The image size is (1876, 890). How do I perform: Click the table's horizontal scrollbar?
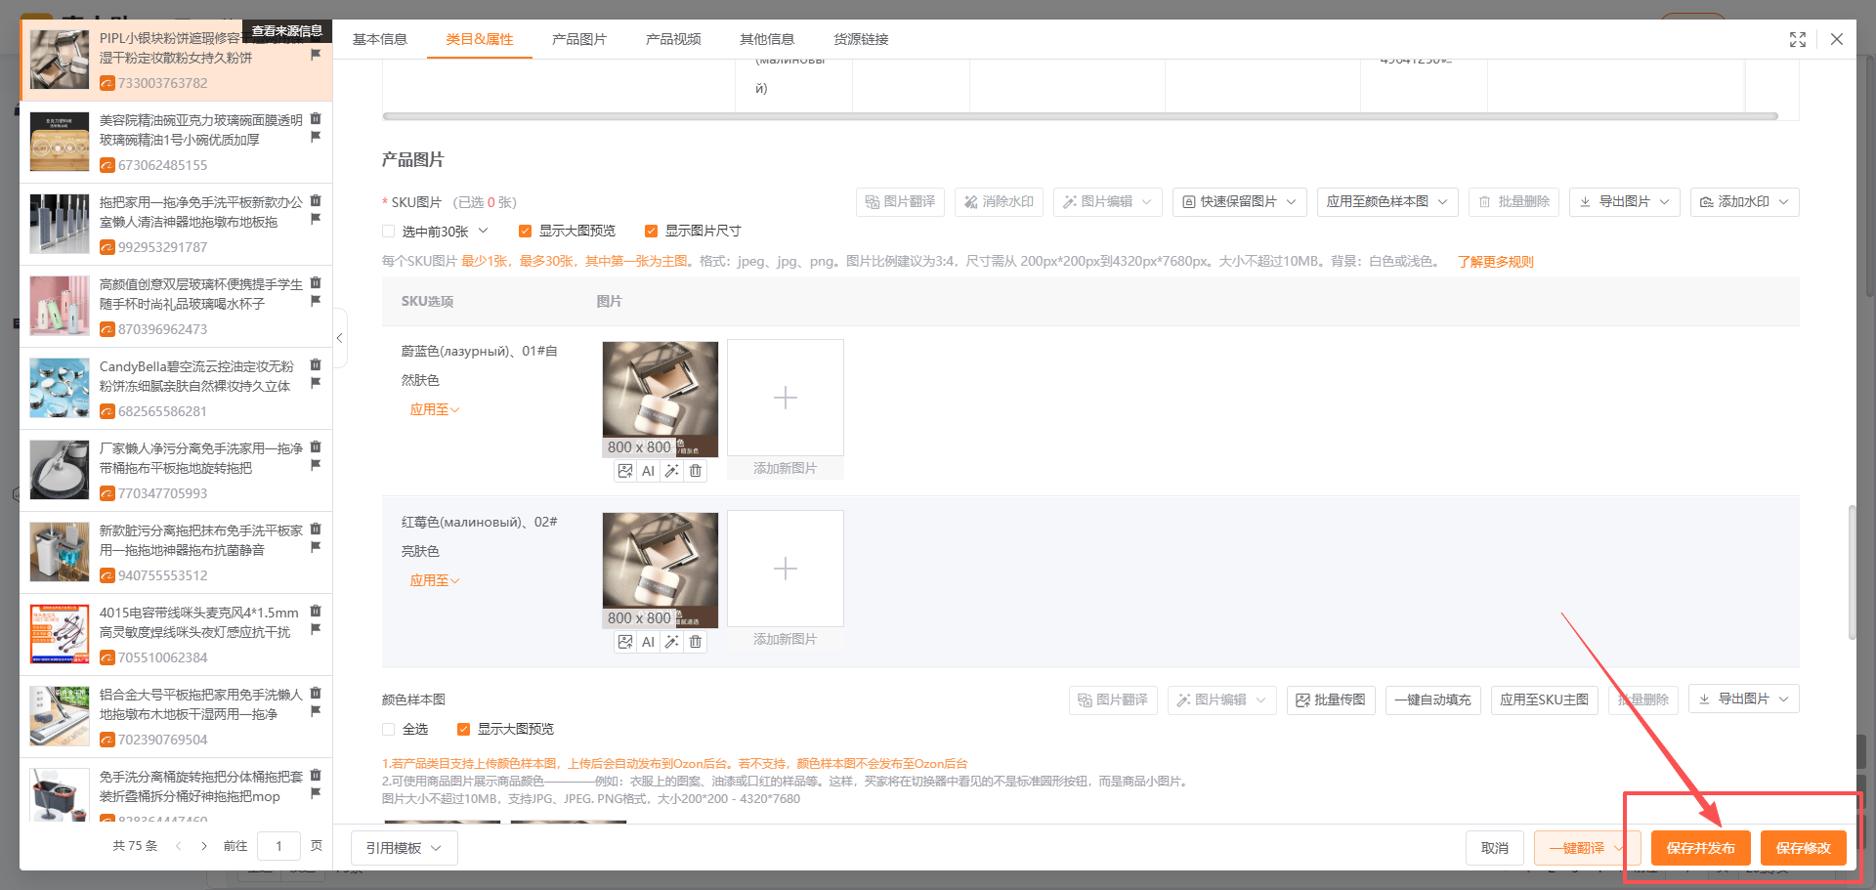(x=1080, y=116)
